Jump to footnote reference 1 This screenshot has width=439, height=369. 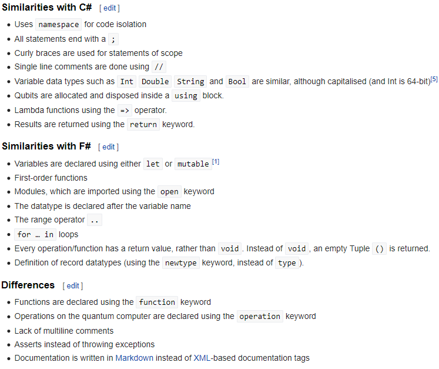click(x=216, y=162)
